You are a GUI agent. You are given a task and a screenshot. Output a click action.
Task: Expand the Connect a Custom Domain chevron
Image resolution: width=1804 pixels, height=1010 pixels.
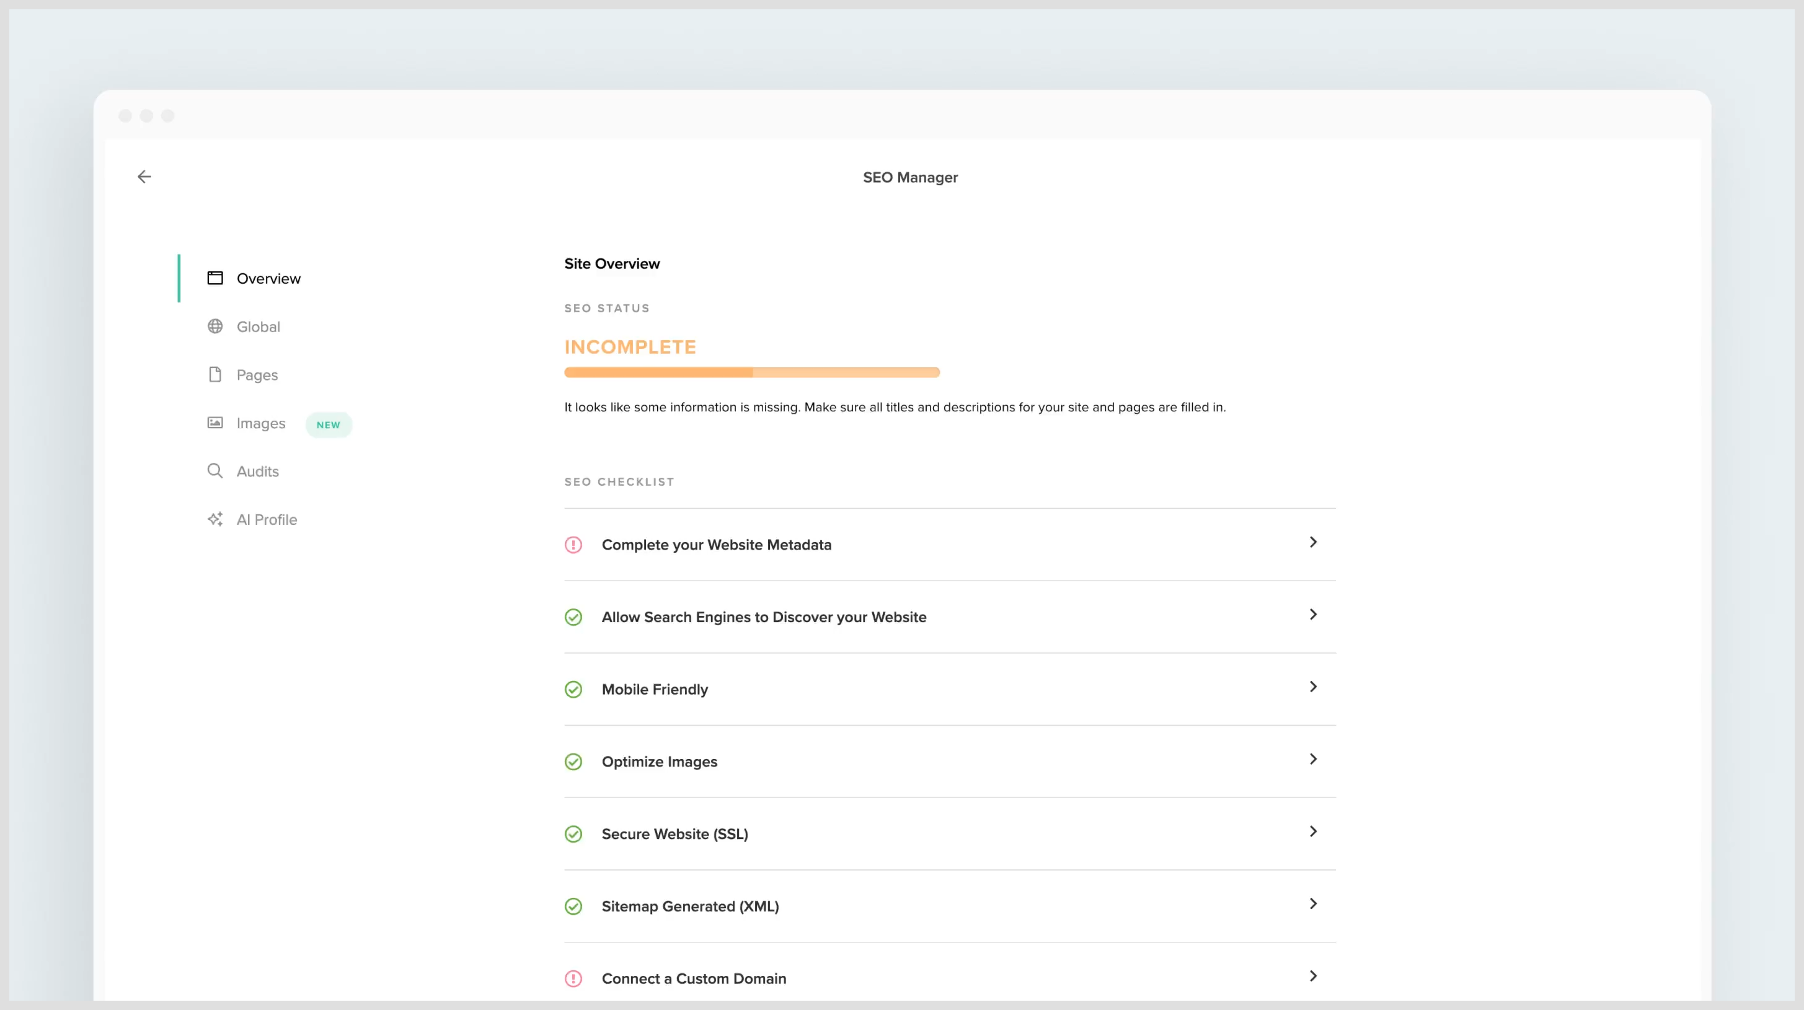[1313, 977]
